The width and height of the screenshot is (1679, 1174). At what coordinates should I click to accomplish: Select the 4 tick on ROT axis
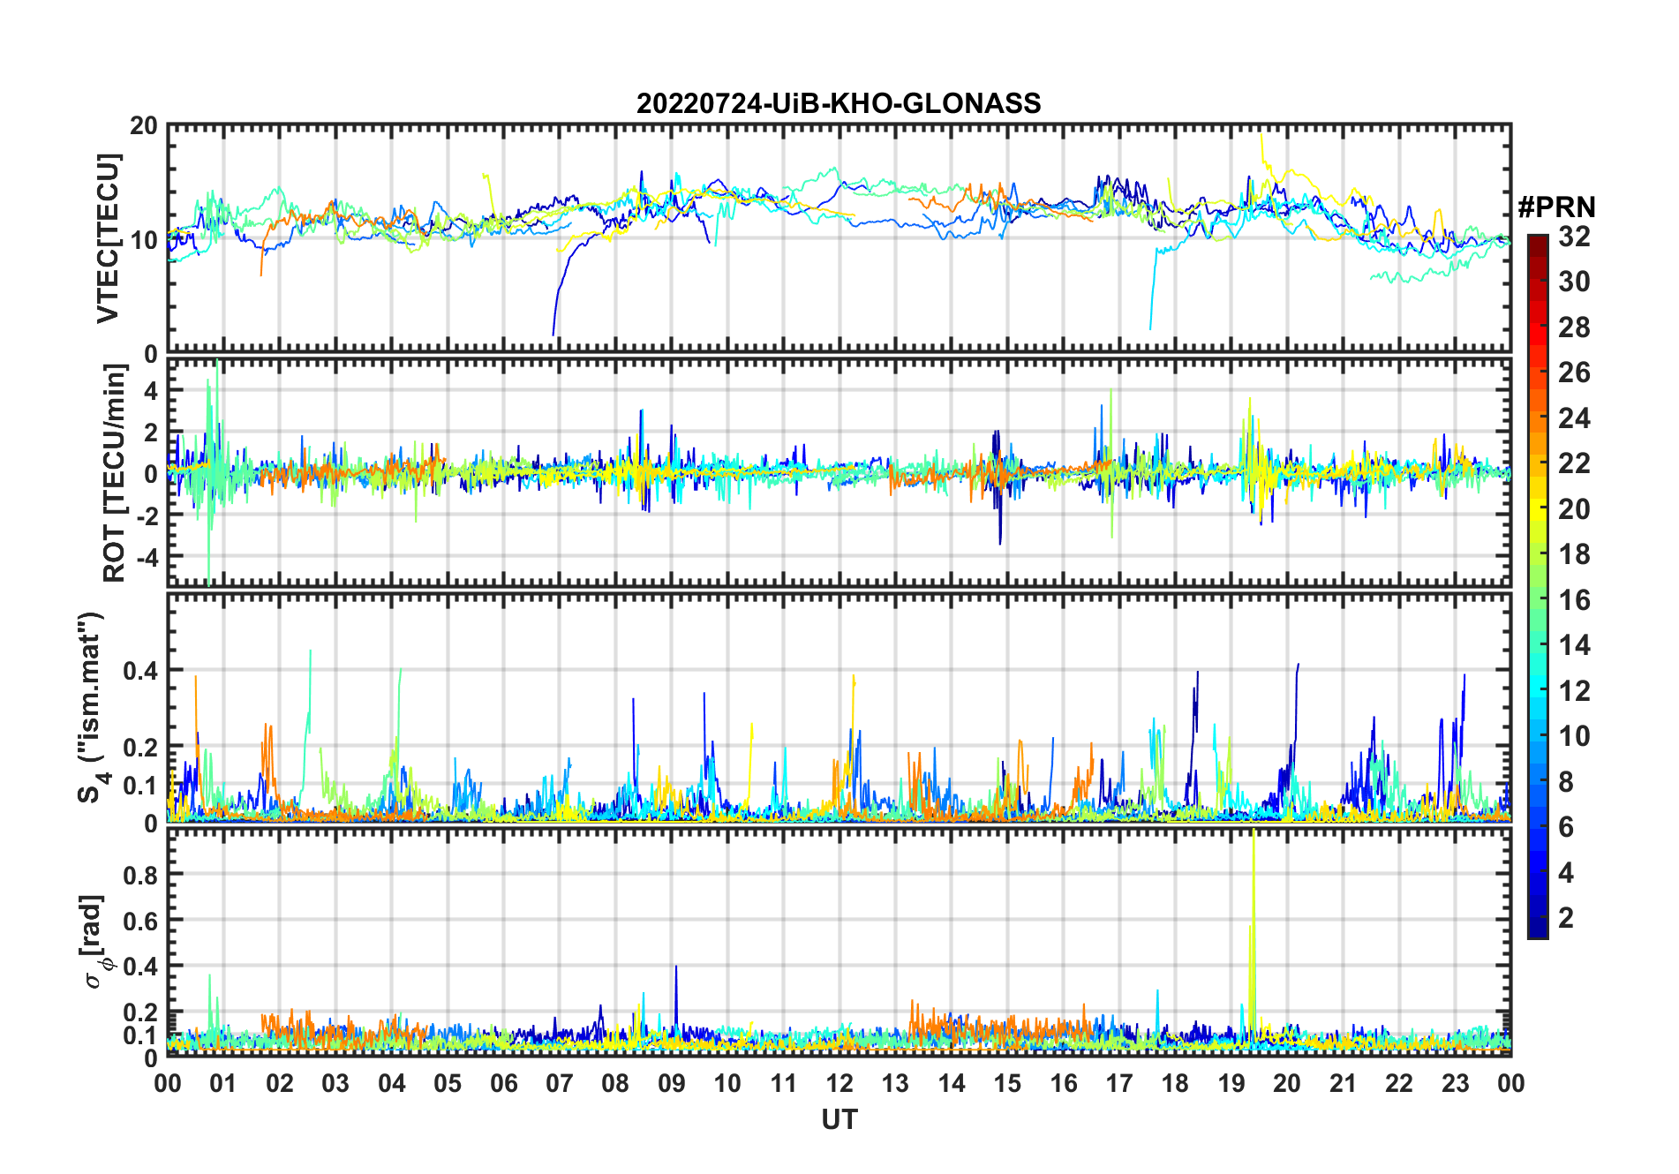click(x=151, y=390)
